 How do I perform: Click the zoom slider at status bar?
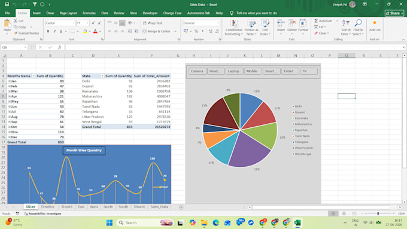click(x=378, y=213)
